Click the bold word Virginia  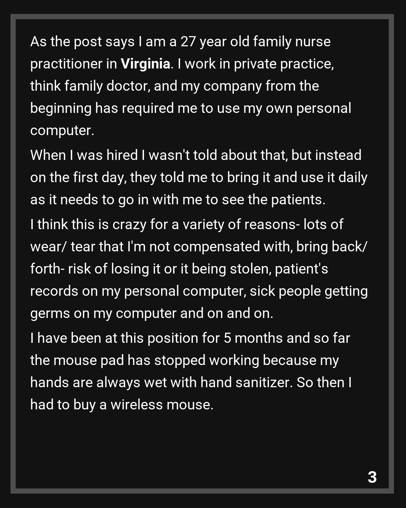pyautogui.click(x=145, y=64)
